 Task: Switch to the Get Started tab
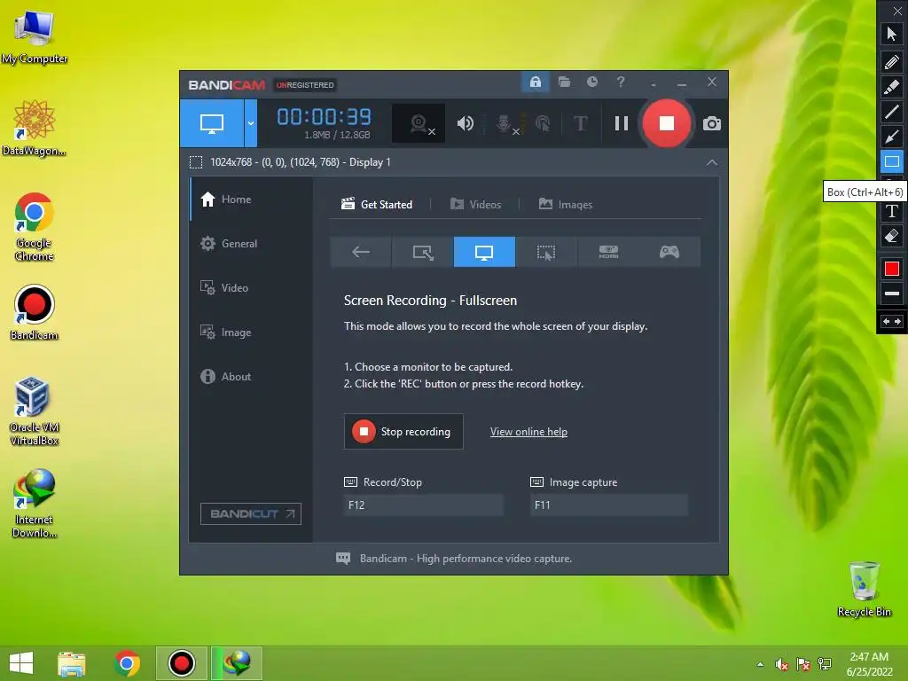tap(377, 205)
